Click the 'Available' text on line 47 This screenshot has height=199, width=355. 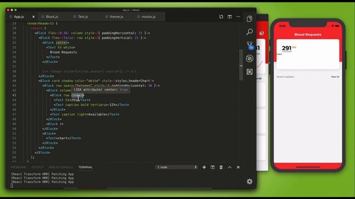(97, 114)
